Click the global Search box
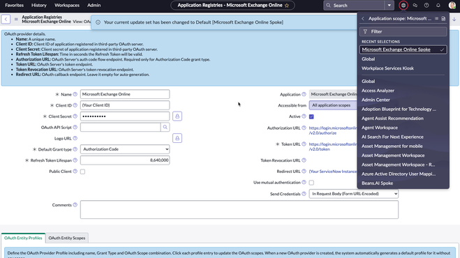 point(354,6)
